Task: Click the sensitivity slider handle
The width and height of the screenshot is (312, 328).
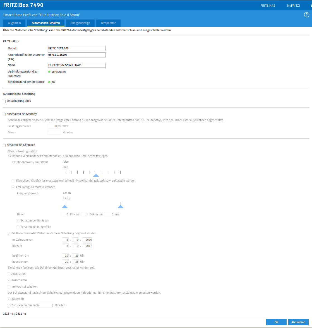Action: pos(96,175)
